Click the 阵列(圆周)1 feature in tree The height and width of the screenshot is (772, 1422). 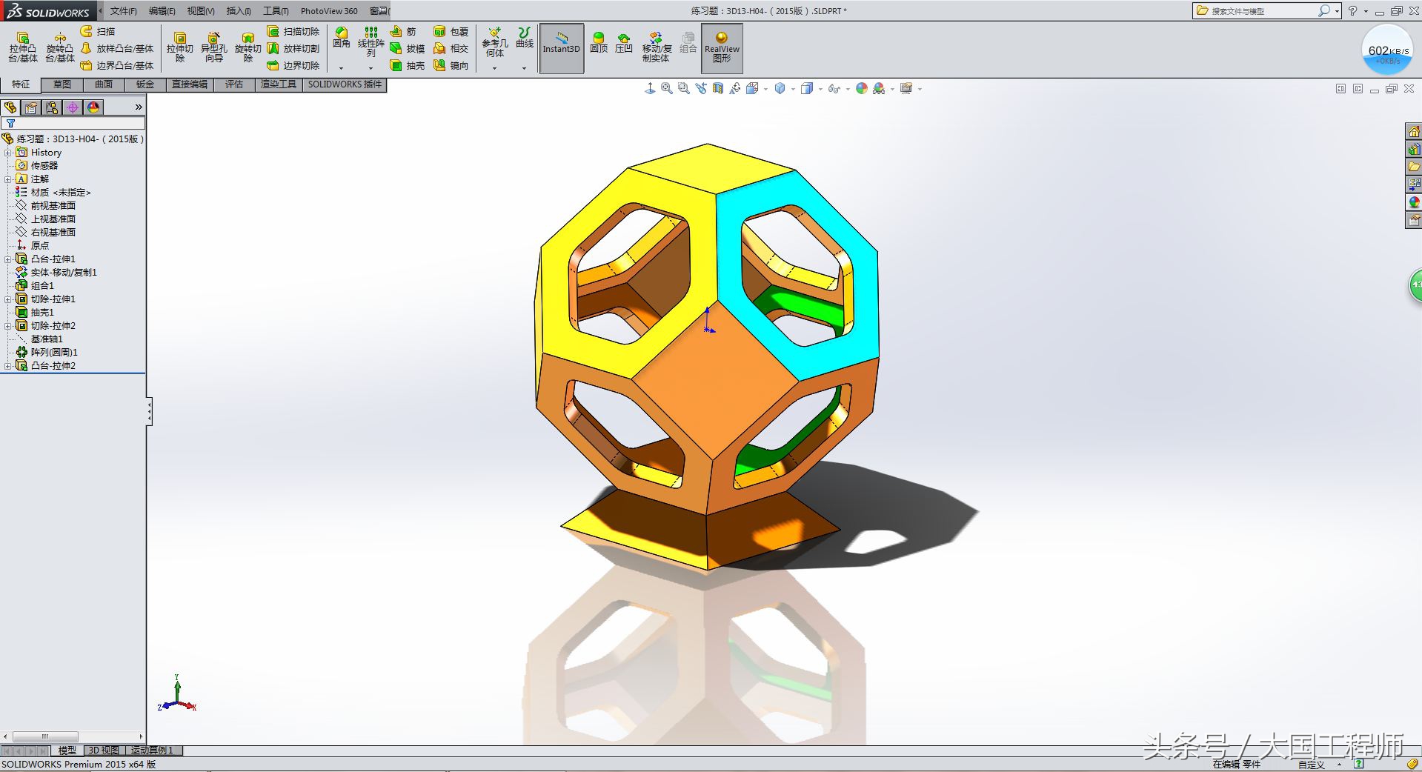point(52,352)
